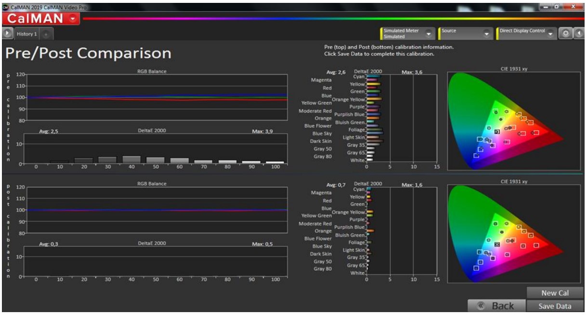587x315 pixels.
Task: Expand the Simulated Meter dropdown
Action: pos(428,34)
